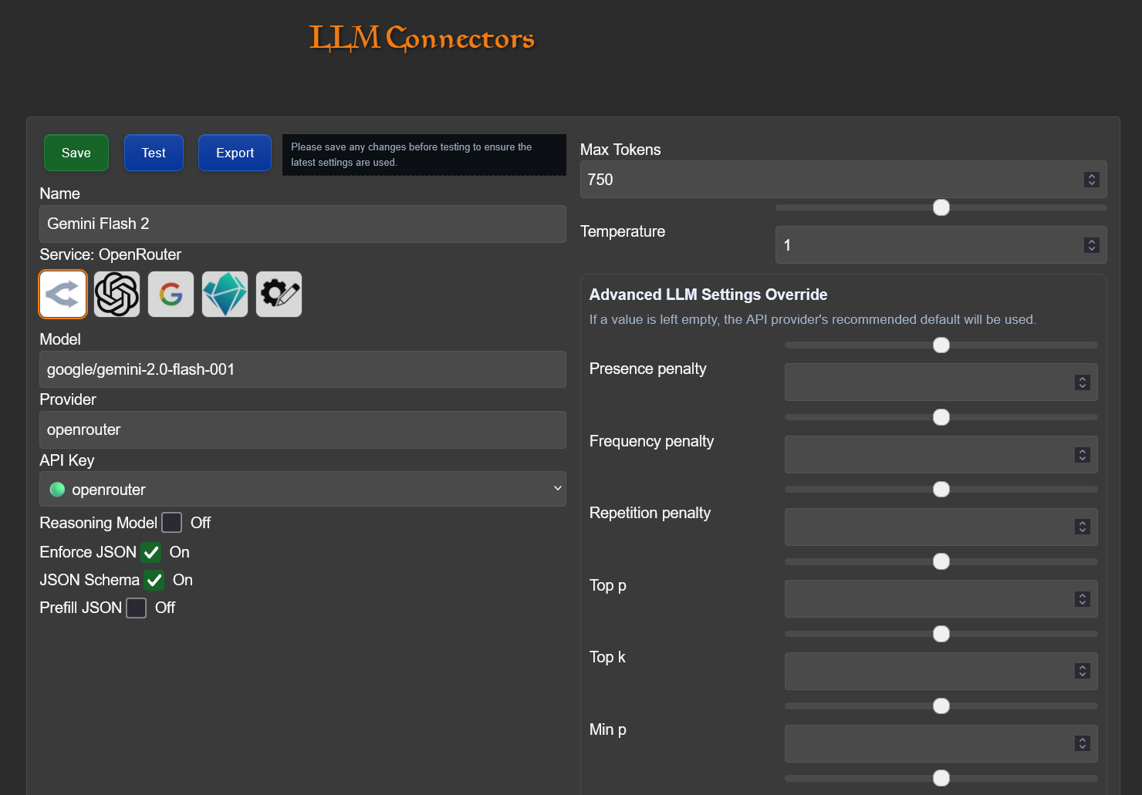Click the Max Tokens spinner arrows

coord(1091,180)
